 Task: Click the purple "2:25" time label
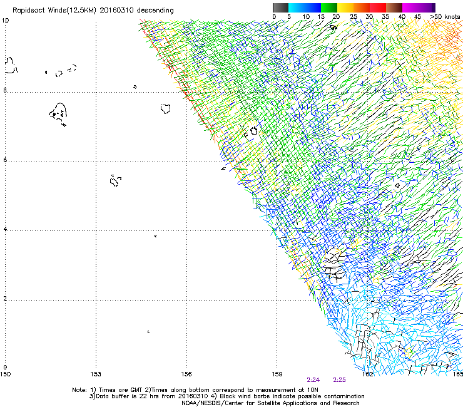click(x=339, y=380)
